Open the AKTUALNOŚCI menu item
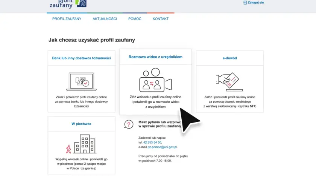316x181 pixels. (x=105, y=19)
